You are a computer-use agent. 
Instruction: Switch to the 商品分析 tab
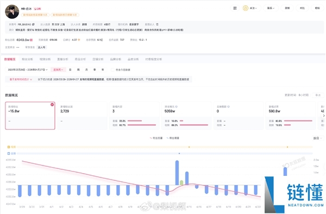click(80, 59)
